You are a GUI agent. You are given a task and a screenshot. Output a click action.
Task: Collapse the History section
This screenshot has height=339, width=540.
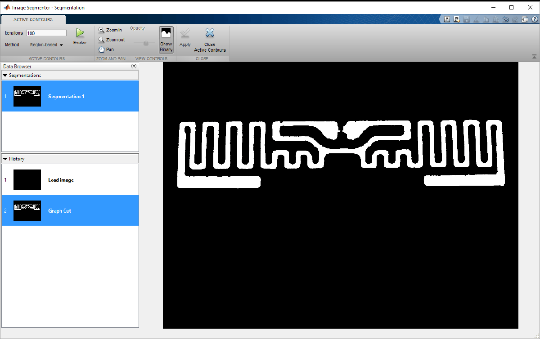pos(5,159)
